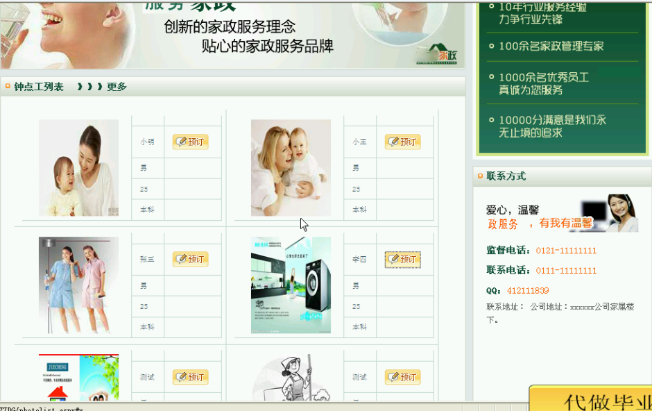Select the QQ number 412111839

[x=528, y=290]
